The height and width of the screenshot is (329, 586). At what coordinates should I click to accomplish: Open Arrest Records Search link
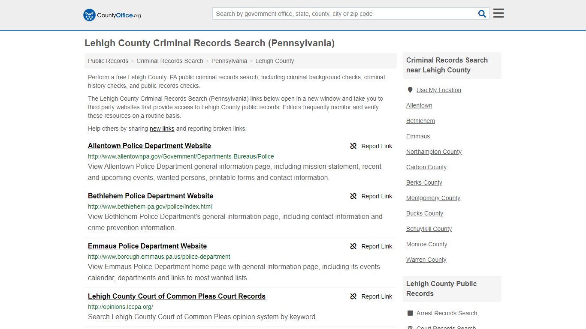447,313
